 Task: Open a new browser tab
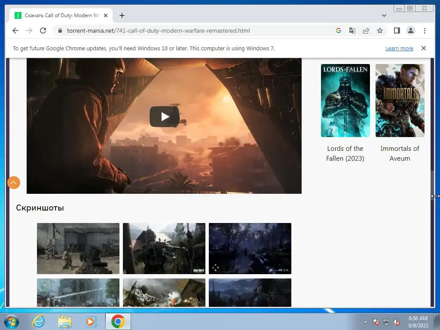122,15
